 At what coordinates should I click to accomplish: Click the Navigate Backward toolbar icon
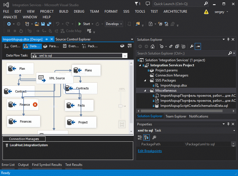(x=9, y=24)
